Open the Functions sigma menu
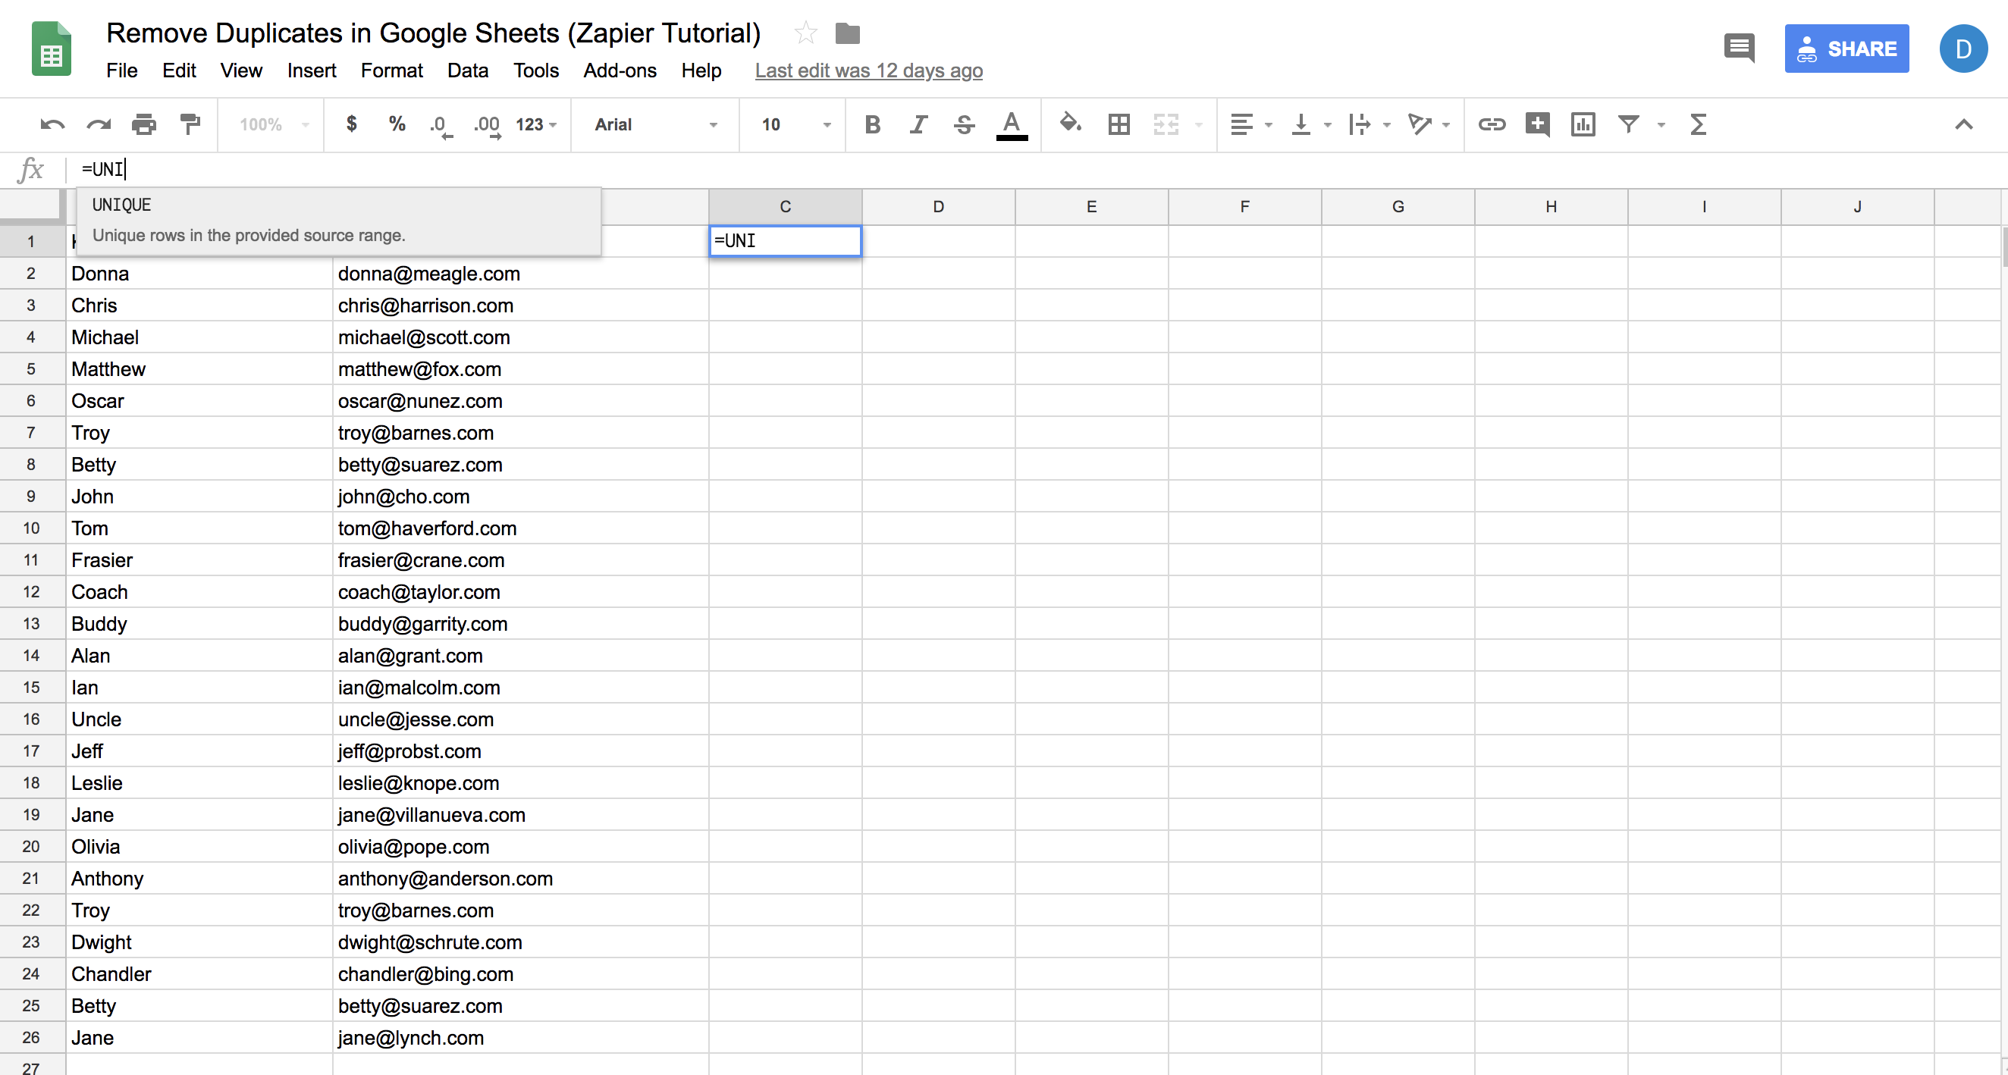Viewport: 2008px width, 1075px height. coord(1699,125)
